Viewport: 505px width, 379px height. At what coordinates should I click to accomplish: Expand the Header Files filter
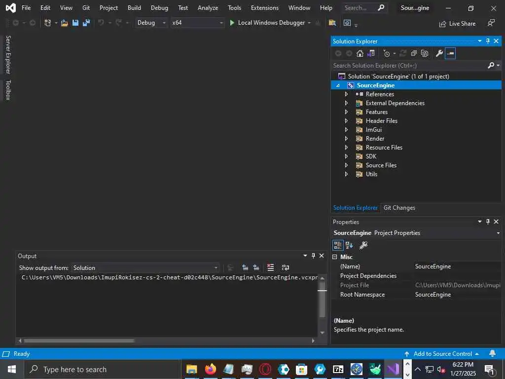[346, 121]
